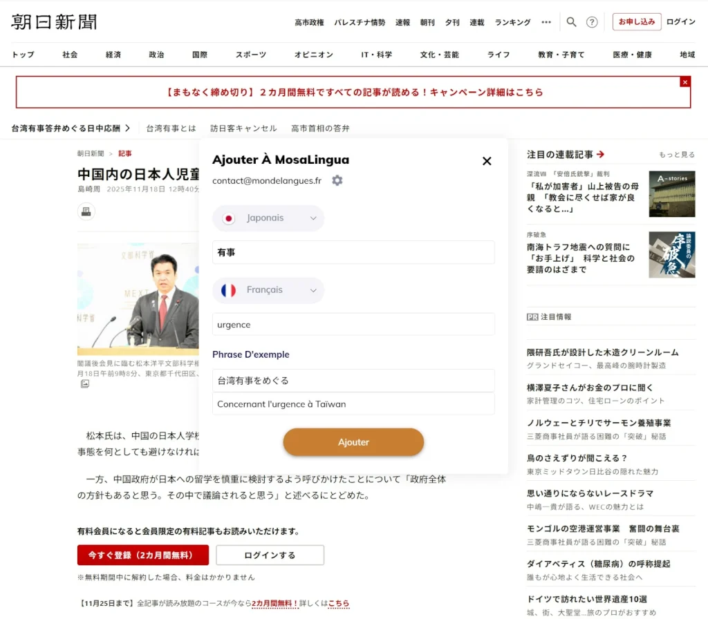Viewport: 708px width, 619px height.
Task: Dismiss the red campaign banner close icon
Action: (684, 82)
